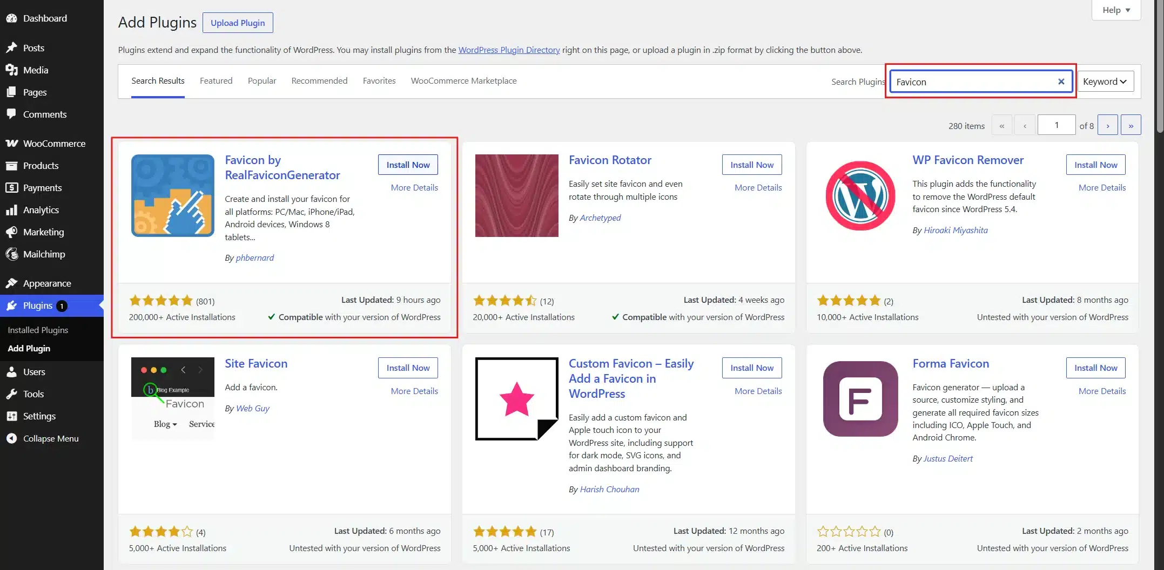Install the WP Favicon Remover plugin
The width and height of the screenshot is (1164, 570).
[x=1095, y=165]
